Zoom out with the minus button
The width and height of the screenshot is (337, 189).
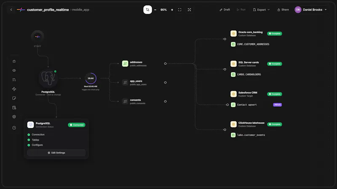(155, 10)
